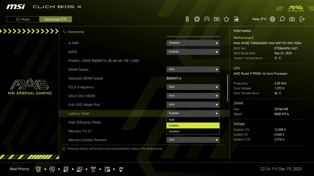
Task: Click Profile1 DDR5 8000MT/s profile text
Action: (x=104, y=61)
